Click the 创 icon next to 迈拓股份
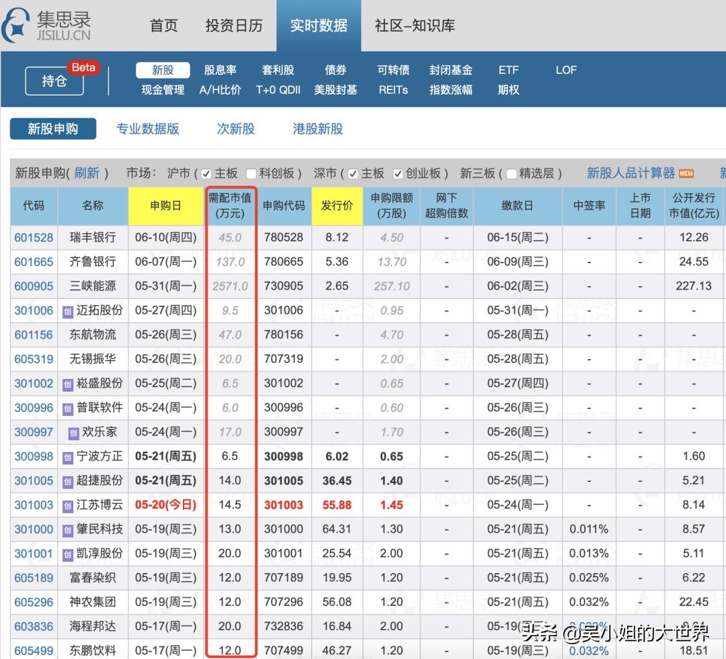The image size is (726, 659). (69, 310)
